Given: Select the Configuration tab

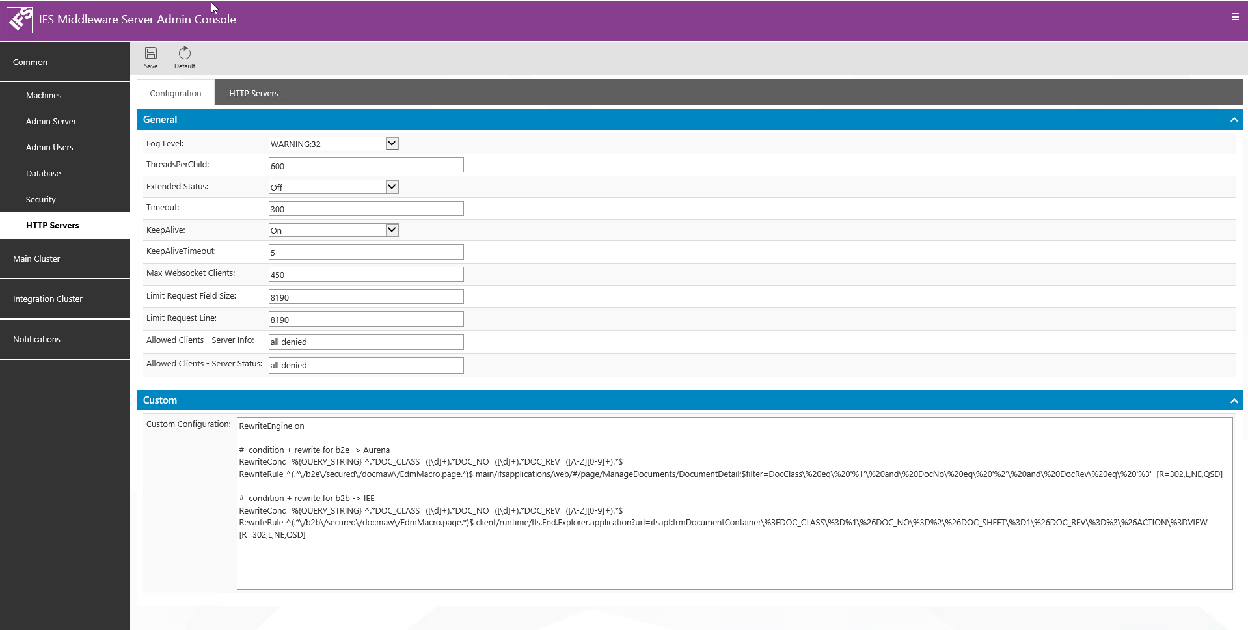Looking at the screenshot, I should 176,93.
